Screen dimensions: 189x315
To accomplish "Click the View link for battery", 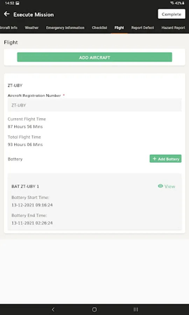I will click(x=170, y=186).
